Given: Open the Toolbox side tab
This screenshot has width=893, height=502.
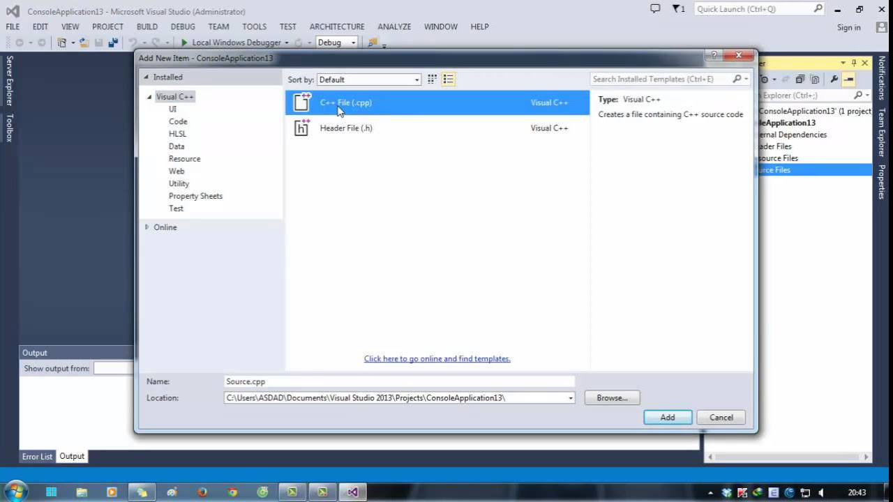Looking at the screenshot, I should [10, 128].
